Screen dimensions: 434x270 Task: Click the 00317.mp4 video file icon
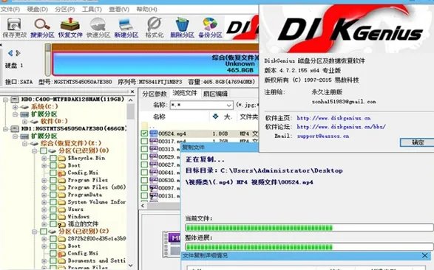point(154,142)
